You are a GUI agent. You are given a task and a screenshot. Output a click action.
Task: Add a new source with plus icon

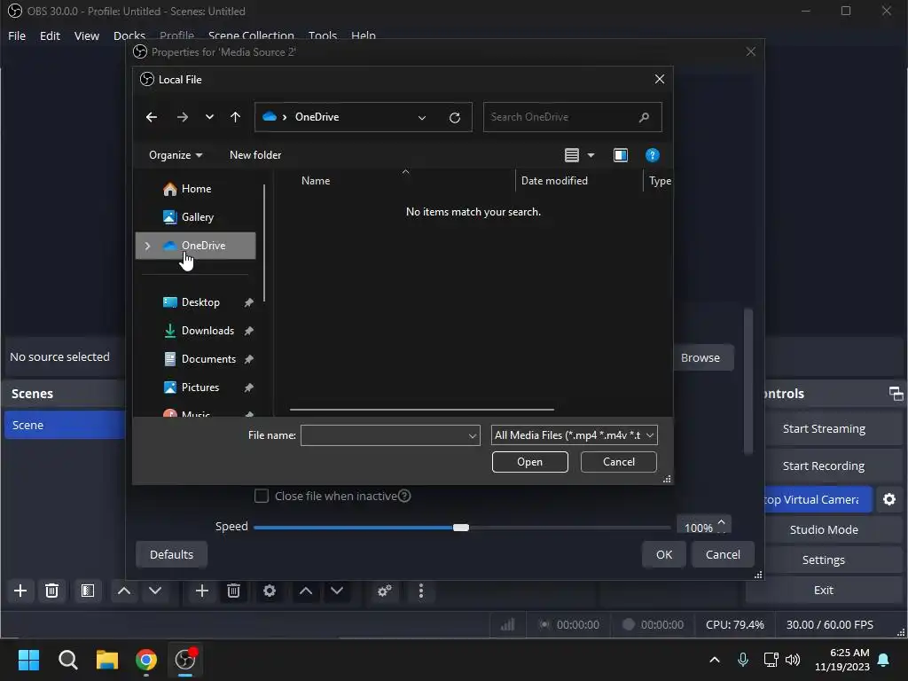coord(202,591)
